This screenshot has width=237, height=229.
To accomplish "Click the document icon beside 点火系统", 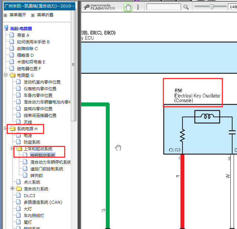I will 19,182.
